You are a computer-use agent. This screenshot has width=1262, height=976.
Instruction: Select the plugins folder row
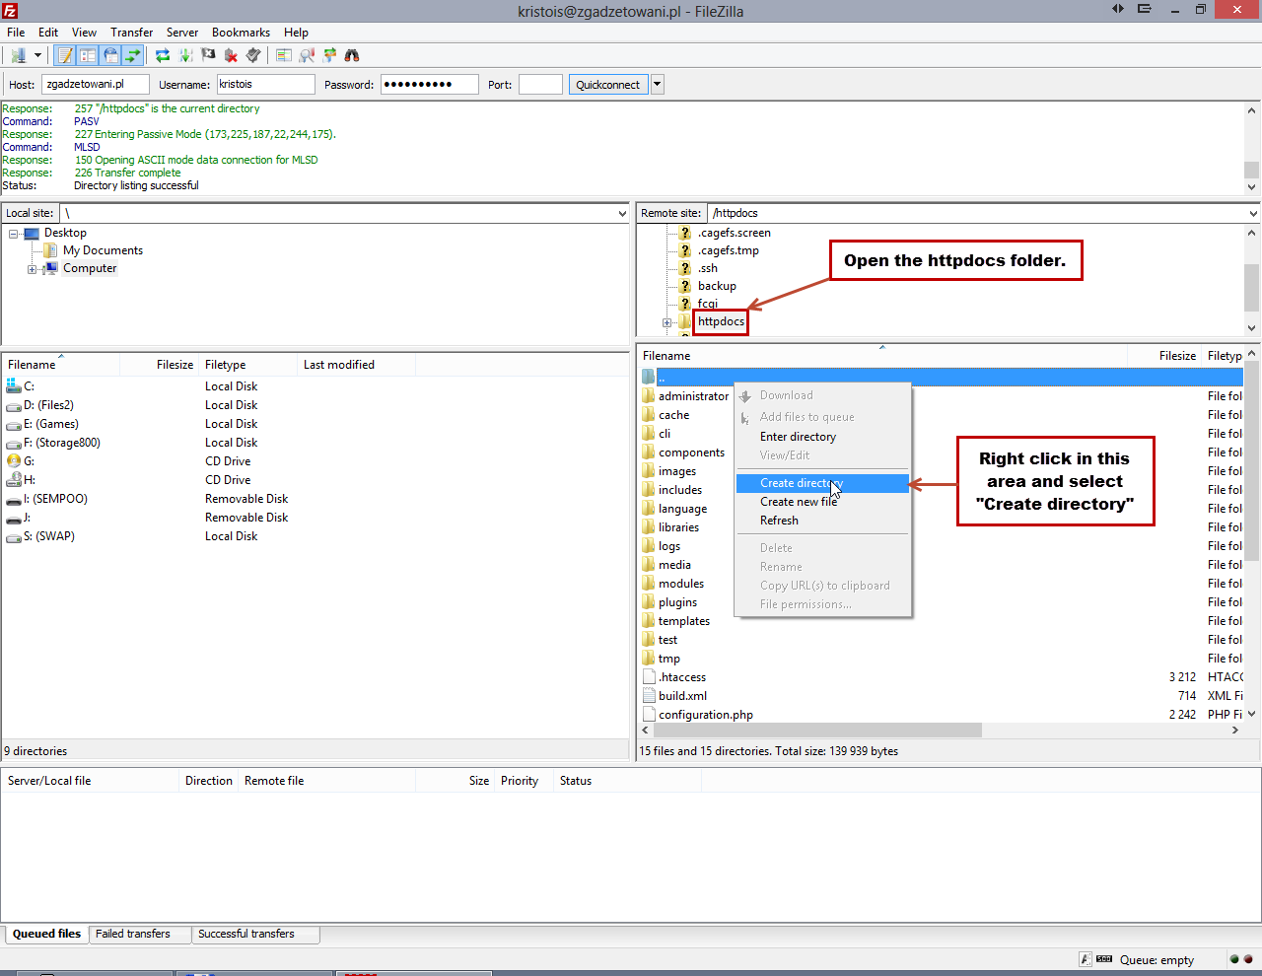click(x=669, y=602)
